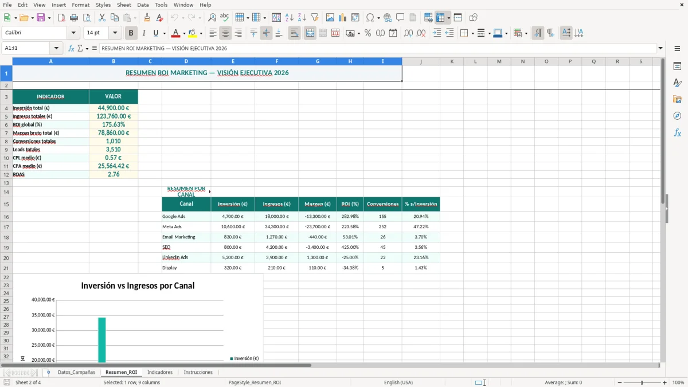Viewport: 688px width, 387px height.
Task: Open the sidebar Functions icon
Action: [x=677, y=132]
